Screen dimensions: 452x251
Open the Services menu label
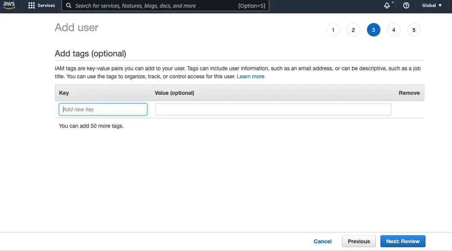point(46,6)
